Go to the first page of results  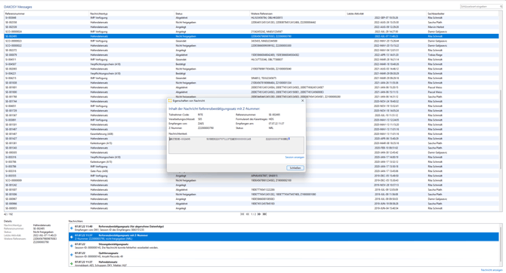pos(242,214)
